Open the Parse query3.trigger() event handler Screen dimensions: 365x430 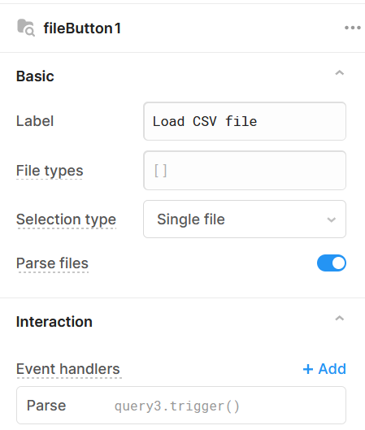pyautogui.click(x=181, y=406)
